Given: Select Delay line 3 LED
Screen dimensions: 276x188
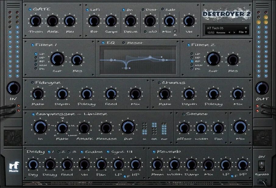Looking at the screenshot, I should point(69,152).
